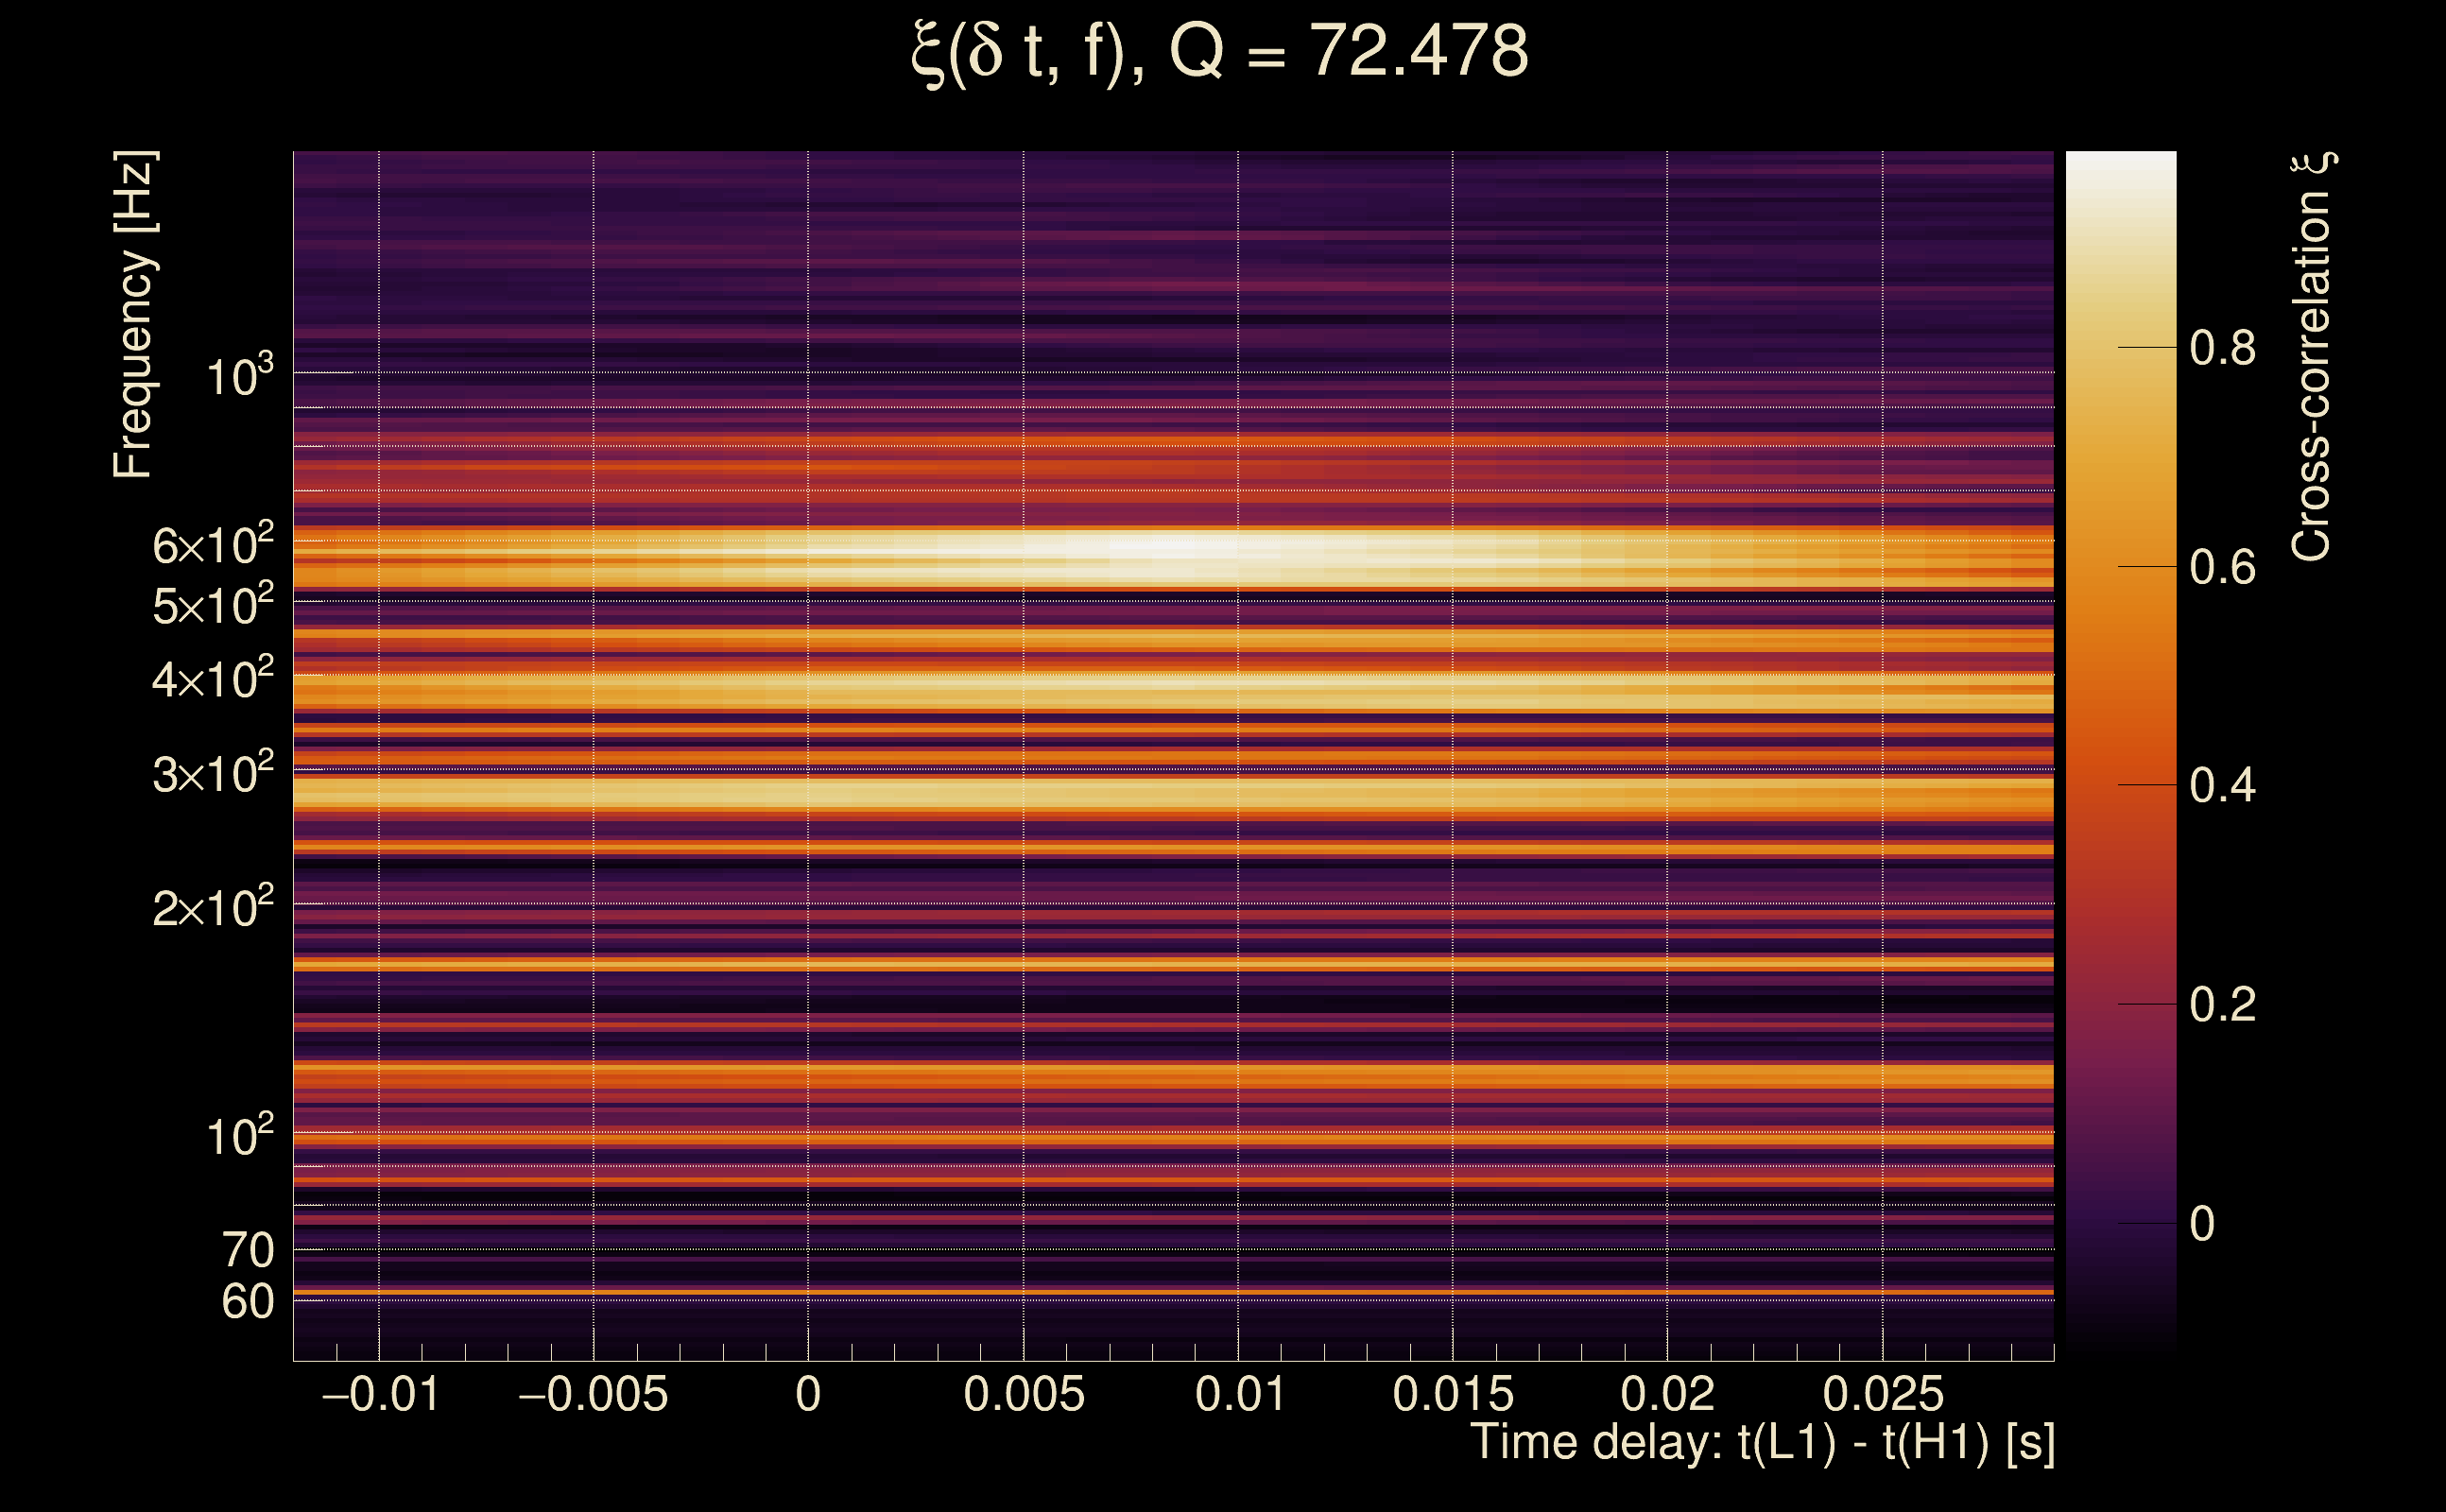Click the 10³ frequency axis tick label
Image resolution: width=2446 pixels, height=1512 pixels.
(x=239, y=377)
